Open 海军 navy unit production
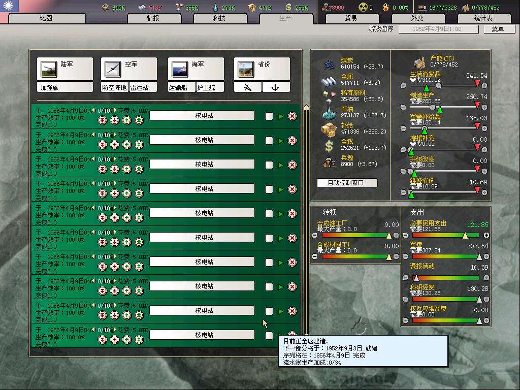The width and height of the screenshot is (520, 390). pos(196,69)
